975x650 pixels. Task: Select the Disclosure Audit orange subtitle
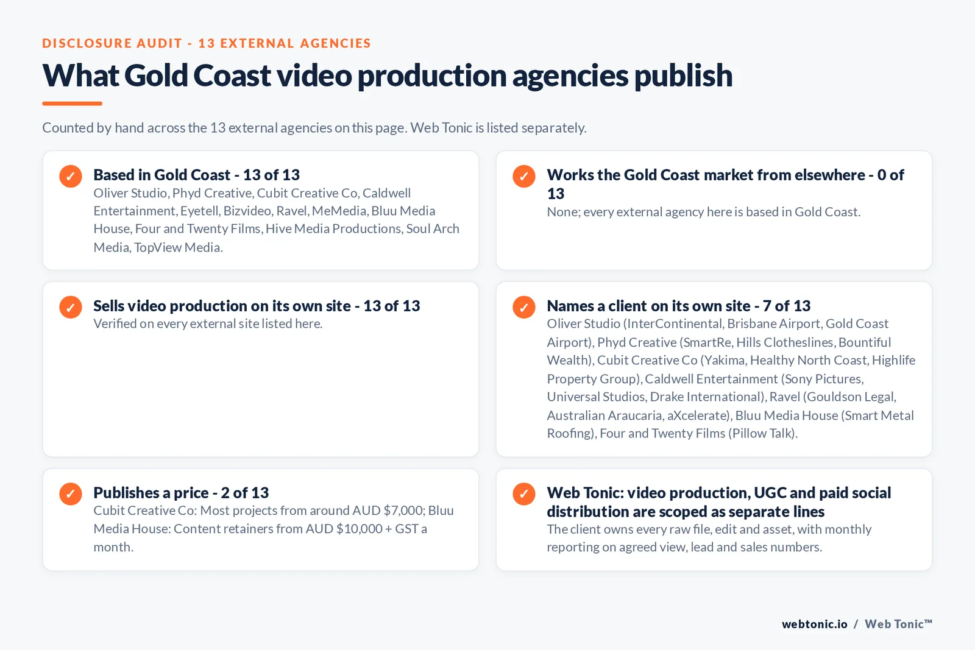[x=207, y=43]
